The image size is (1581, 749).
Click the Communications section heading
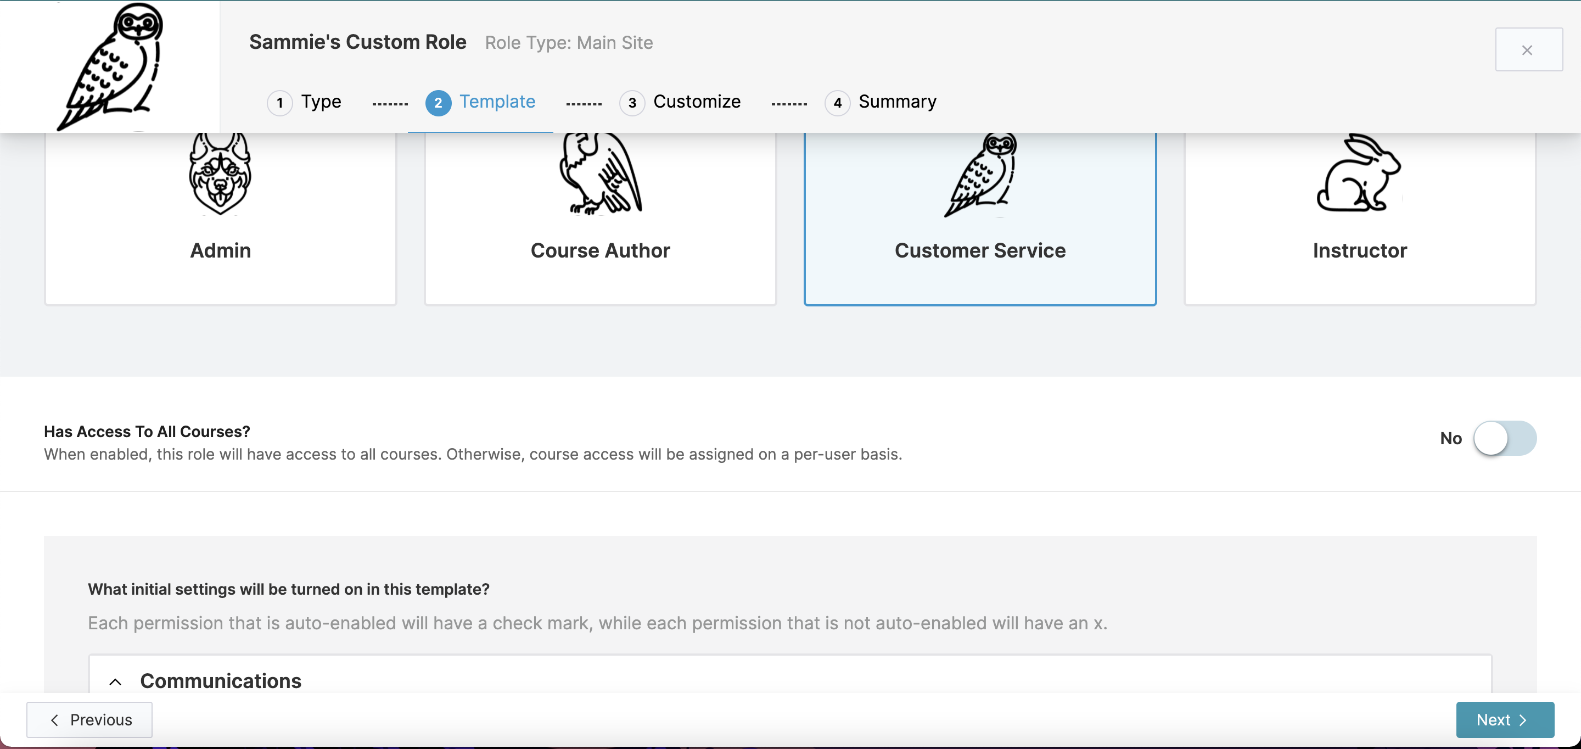(x=220, y=681)
